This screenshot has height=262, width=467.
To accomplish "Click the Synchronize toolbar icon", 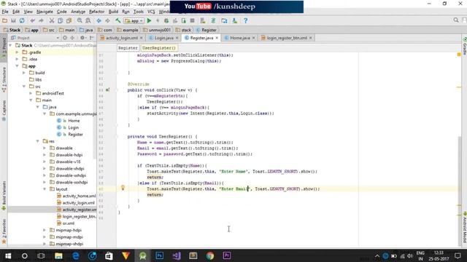I will (22, 20).
